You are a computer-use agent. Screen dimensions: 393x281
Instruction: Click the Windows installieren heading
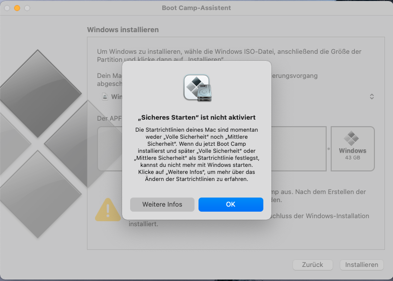tap(123, 30)
